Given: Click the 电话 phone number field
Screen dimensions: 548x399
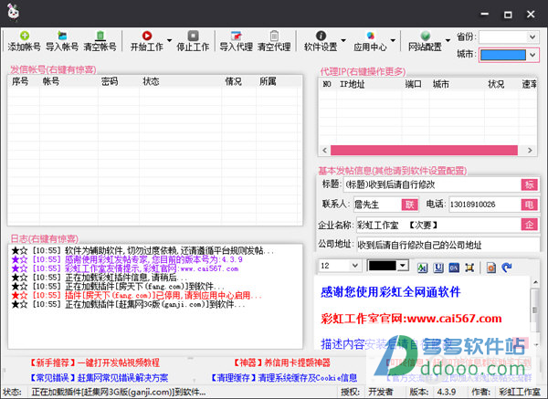Looking at the screenshot, I should point(485,205).
